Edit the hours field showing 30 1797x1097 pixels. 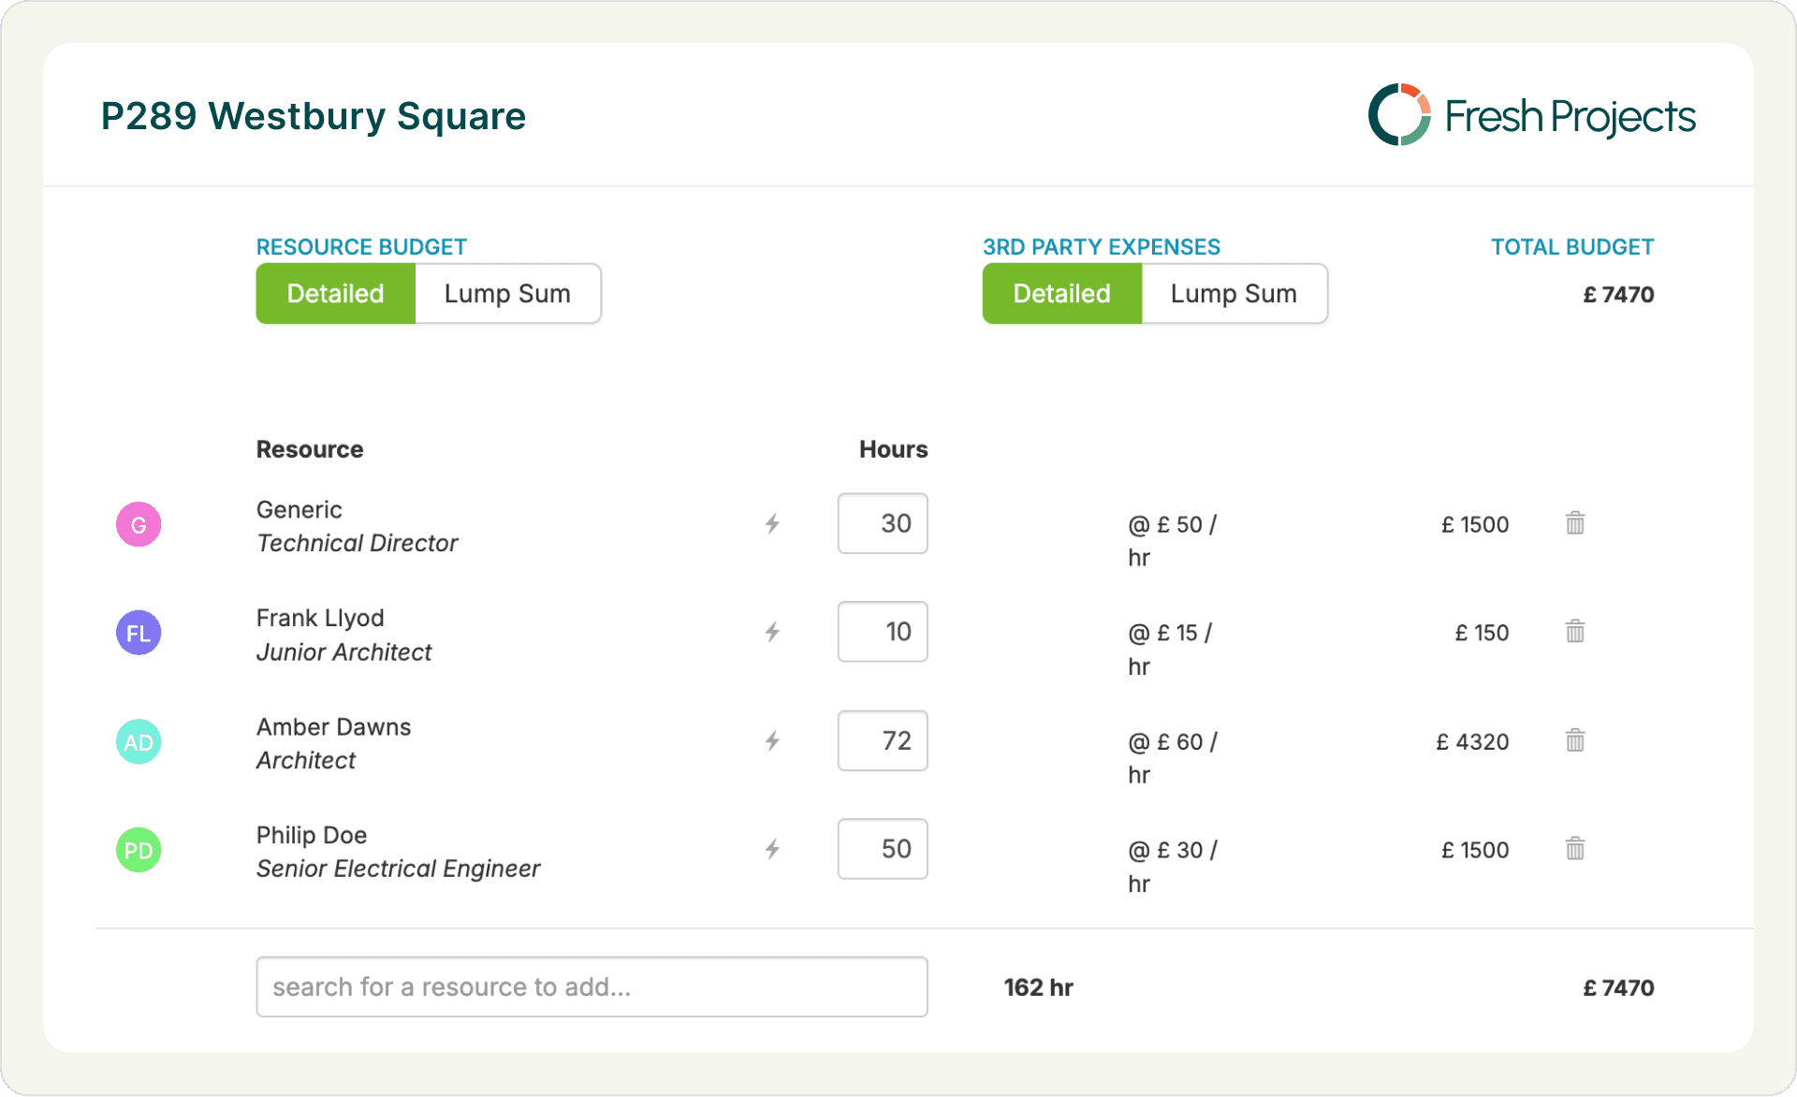click(x=882, y=523)
